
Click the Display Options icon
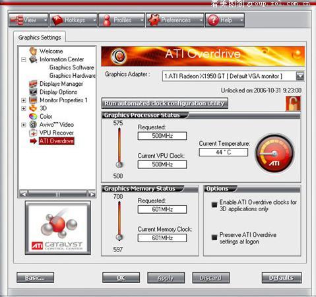tap(33, 92)
